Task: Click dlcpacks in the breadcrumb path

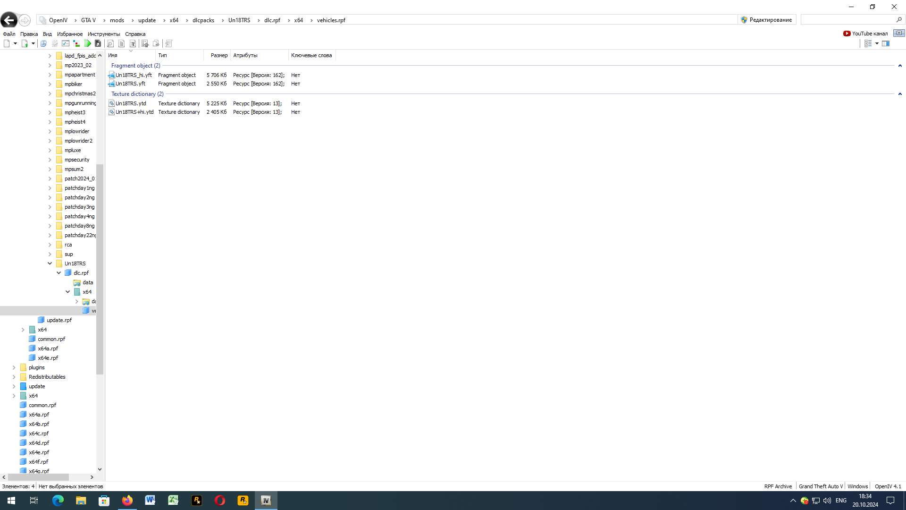Action: (203, 20)
